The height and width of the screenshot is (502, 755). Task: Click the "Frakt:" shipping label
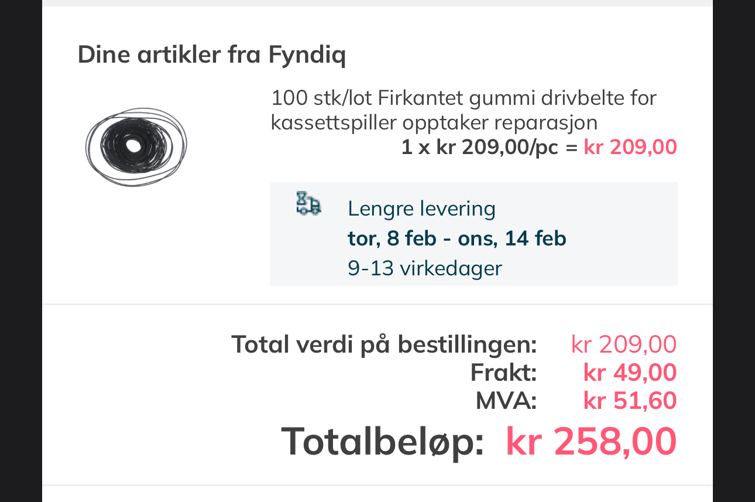click(503, 373)
